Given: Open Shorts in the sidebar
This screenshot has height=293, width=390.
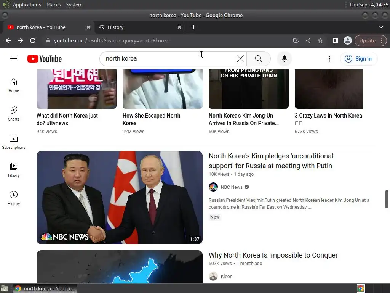Looking at the screenshot, I should click(x=14, y=114).
